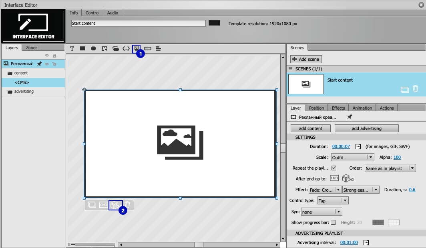
Task: Click the Add scene button
Action: pyautogui.click(x=306, y=59)
